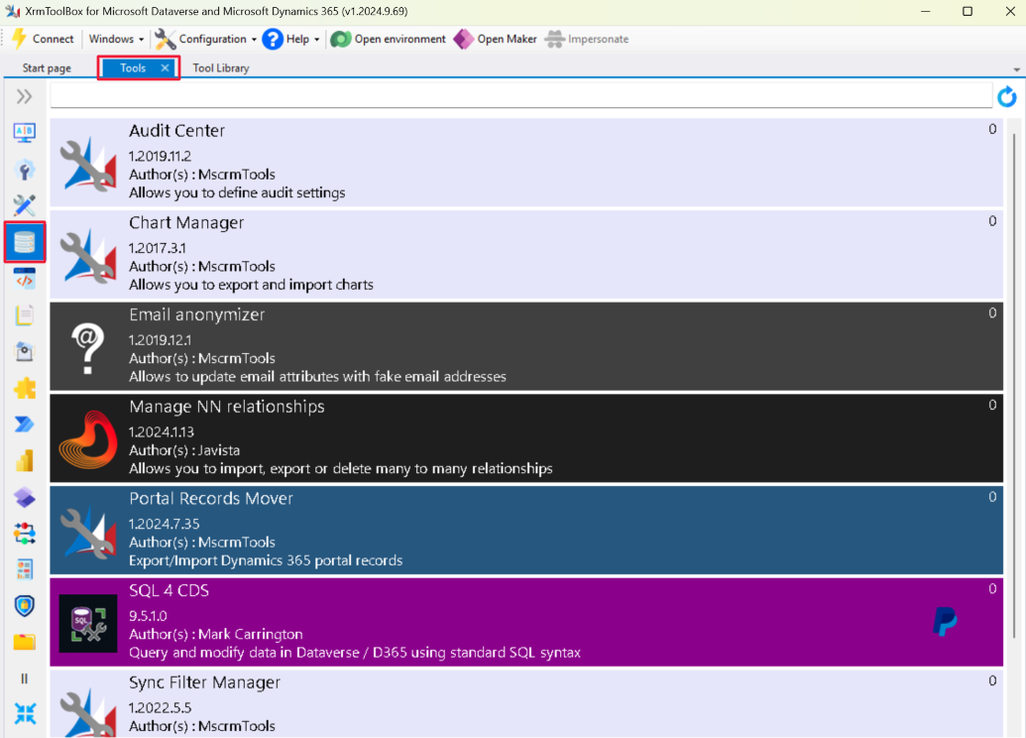Click the vertical scrollbar of tools list
The image size is (1026, 738).
(x=1015, y=385)
